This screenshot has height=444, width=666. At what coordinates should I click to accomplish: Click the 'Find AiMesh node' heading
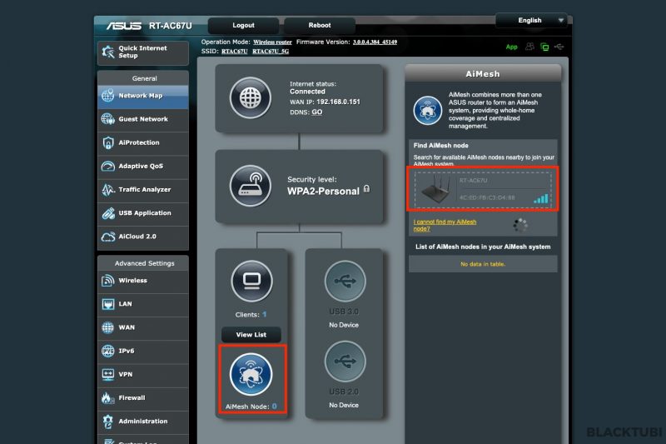click(x=441, y=145)
